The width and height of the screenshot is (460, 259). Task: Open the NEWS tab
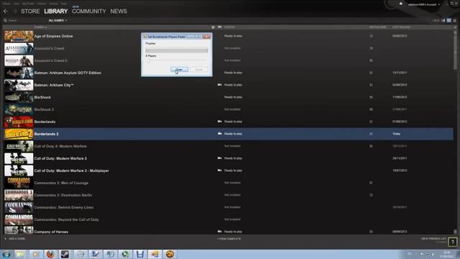tap(119, 12)
